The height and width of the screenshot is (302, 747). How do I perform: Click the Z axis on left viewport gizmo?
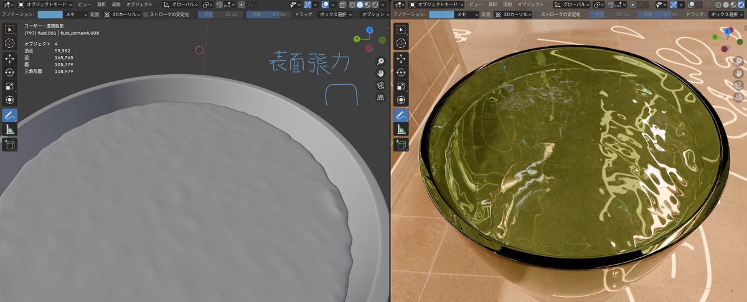(369, 29)
